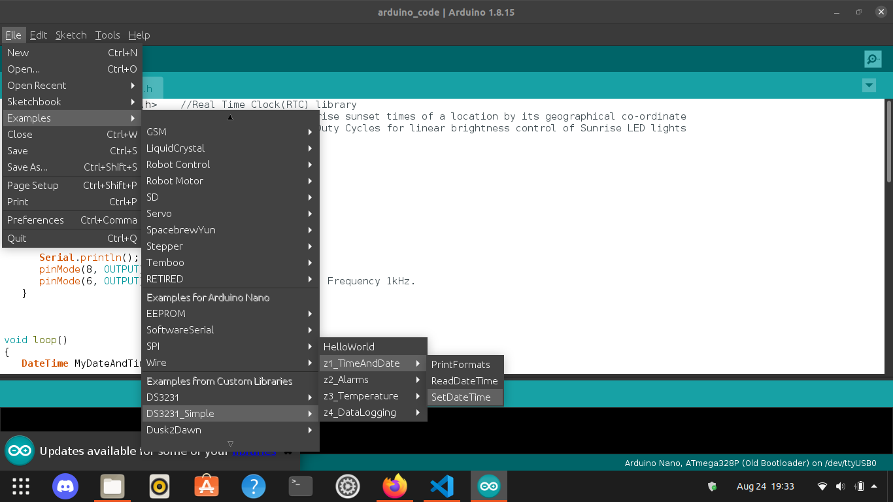The image size is (893, 502).
Task: Choose Open... from the File menu
Action: [72, 69]
